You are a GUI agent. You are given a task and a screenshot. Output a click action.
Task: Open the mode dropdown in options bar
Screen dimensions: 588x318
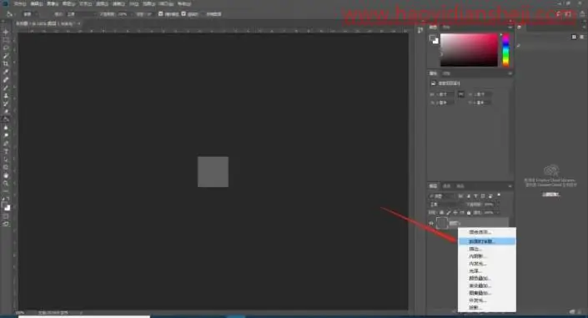point(81,14)
